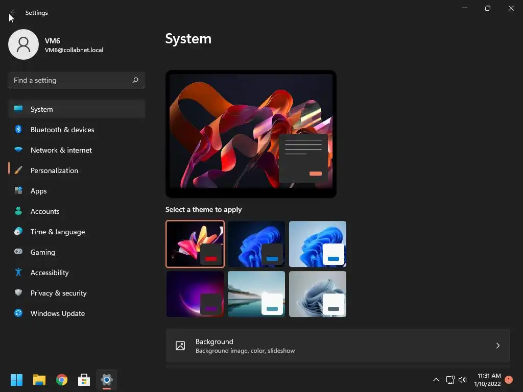Select Personalization in sidebar
The width and height of the screenshot is (523, 392).
[77, 170]
